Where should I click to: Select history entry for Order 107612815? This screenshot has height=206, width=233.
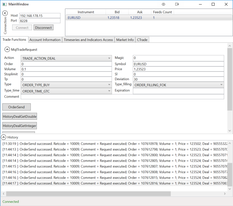114,177
